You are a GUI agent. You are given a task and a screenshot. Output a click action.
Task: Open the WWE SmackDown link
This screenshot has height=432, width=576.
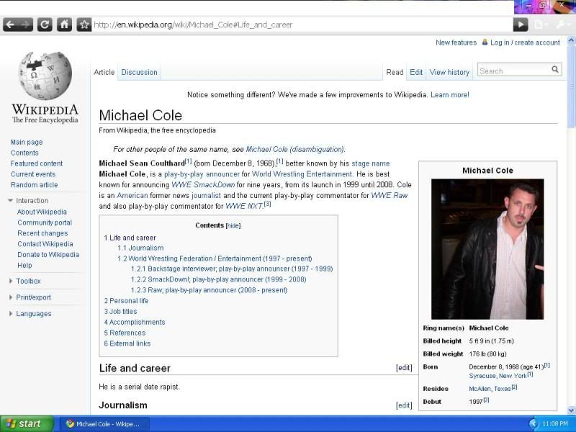click(x=203, y=185)
